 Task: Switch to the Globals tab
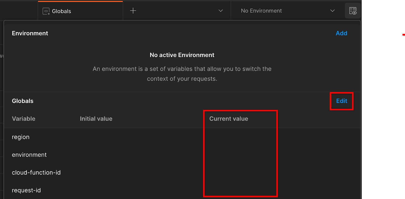[x=62, y=11]
